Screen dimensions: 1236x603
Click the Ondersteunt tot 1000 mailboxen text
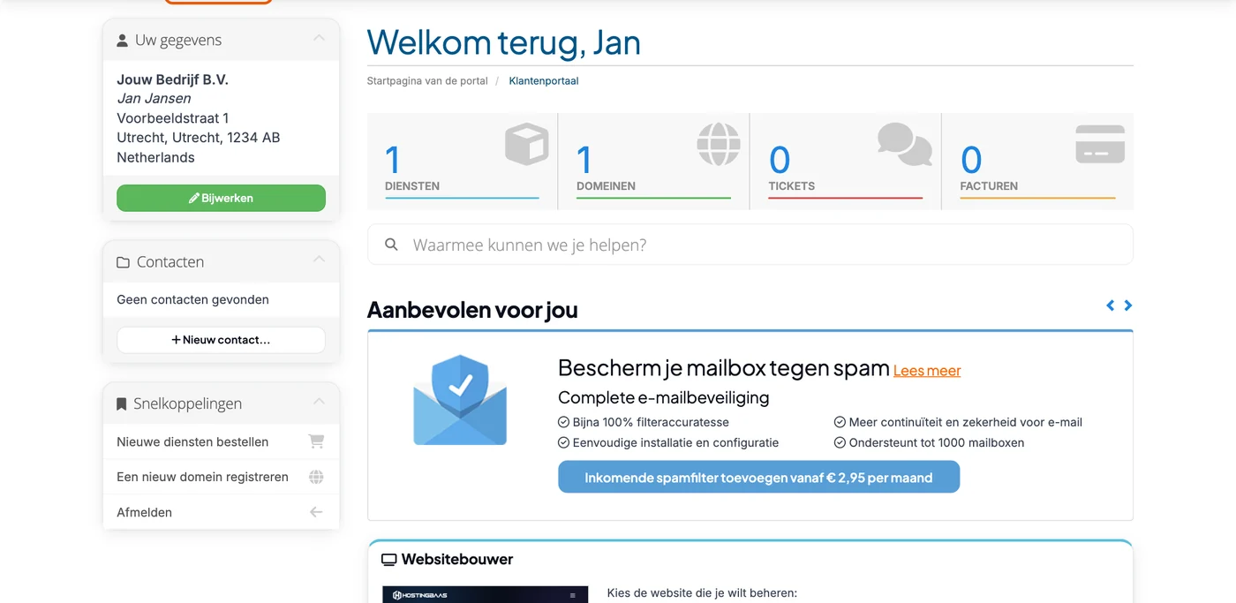[x=937, y=442]
